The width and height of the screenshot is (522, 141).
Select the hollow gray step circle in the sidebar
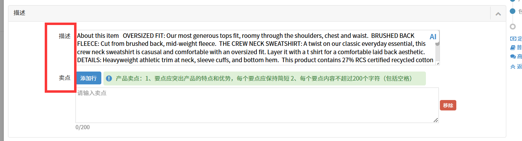[x=513, y=26]
